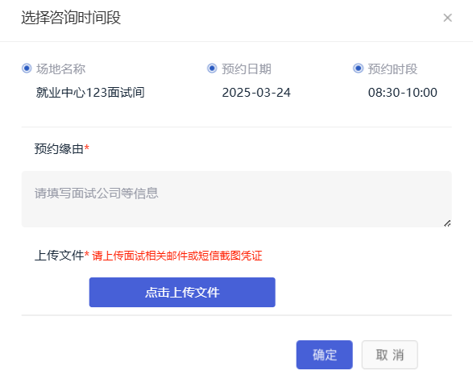Click the 场地名称 label text
This screenshot has height=383, width=473.
click(x=61, y=69)
